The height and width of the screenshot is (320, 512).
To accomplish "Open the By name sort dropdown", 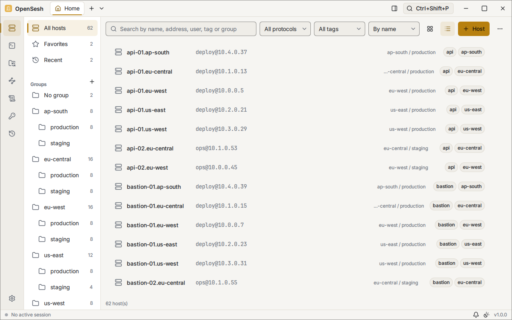I will coord(394,29).
